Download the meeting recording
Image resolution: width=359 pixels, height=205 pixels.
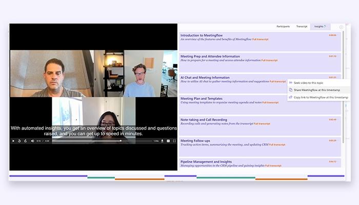(x=162, y=141)
